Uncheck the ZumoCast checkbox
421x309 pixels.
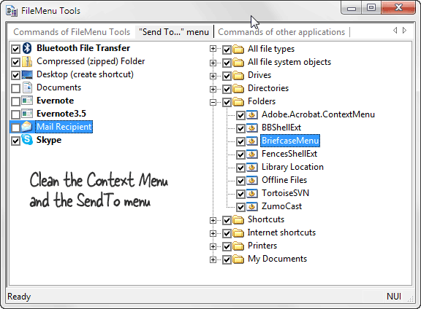click(x=240, y=207)
